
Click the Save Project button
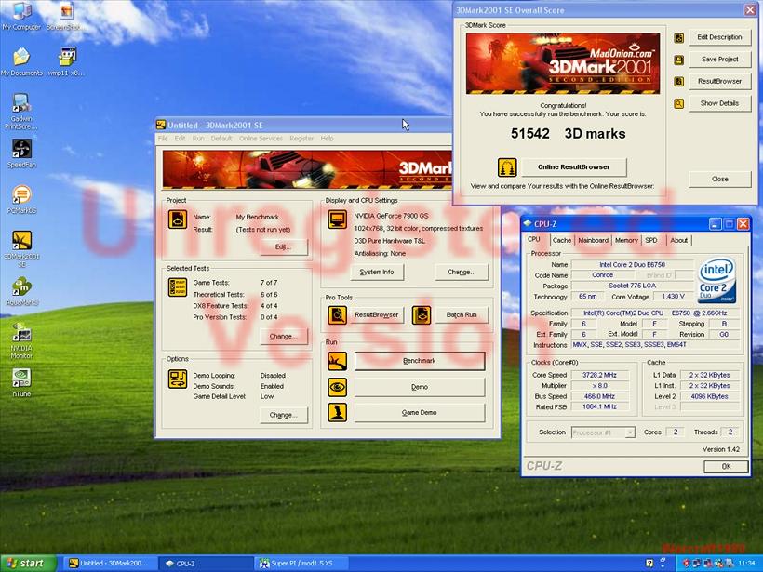pyautogui.click(x=719, y=60)
